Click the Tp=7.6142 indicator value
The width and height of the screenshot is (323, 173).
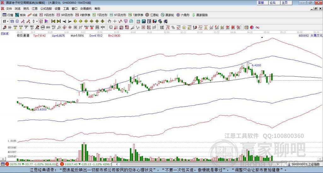(39, 35)
